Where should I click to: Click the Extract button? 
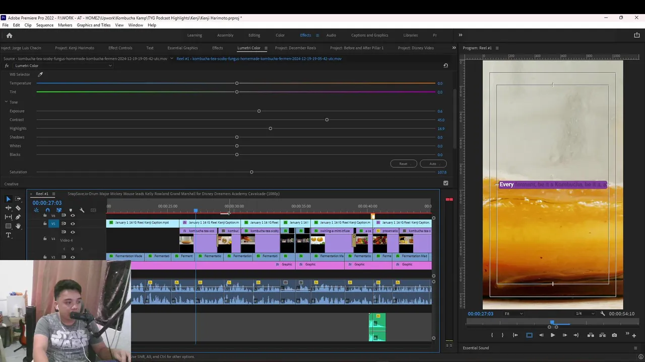click(x=602, y=335)
